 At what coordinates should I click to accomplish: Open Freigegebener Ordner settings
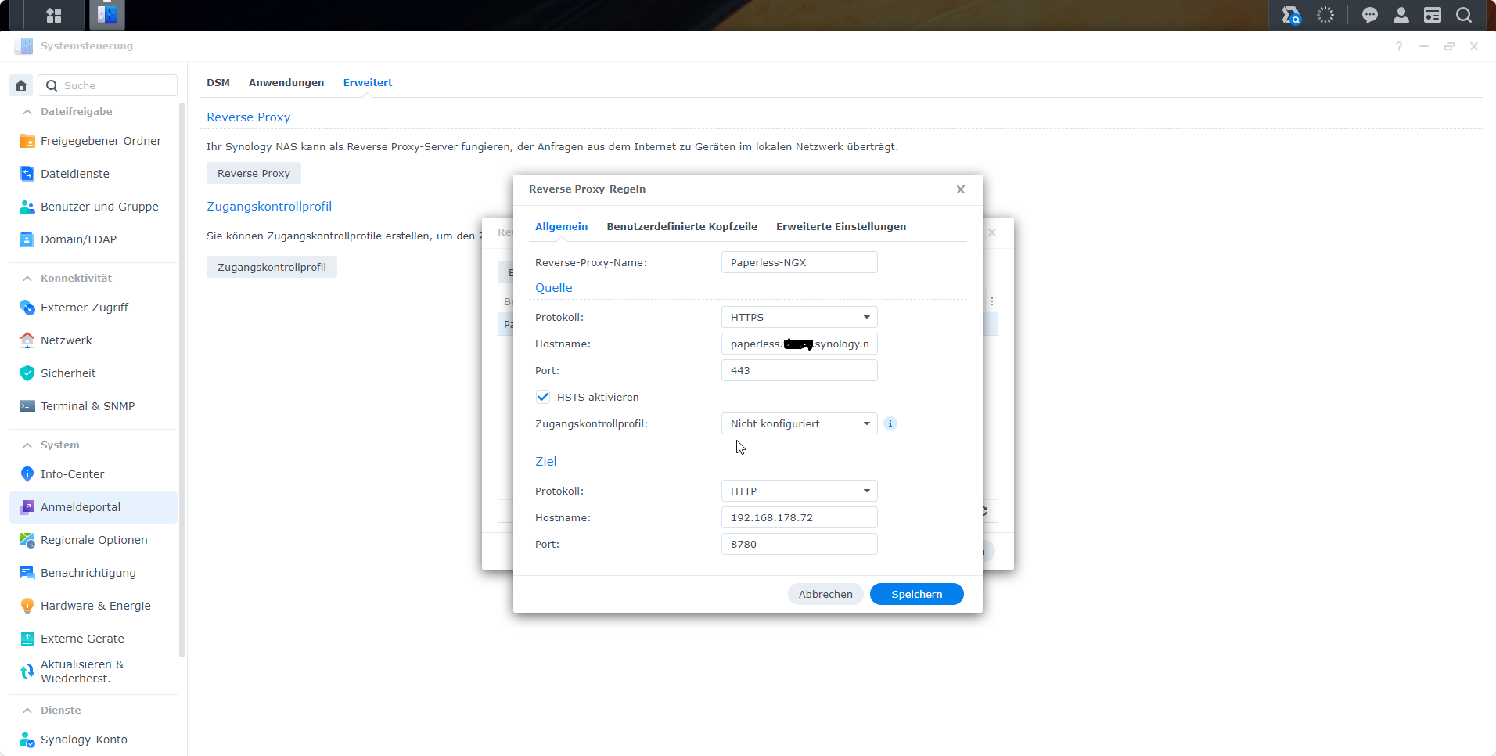93,141
